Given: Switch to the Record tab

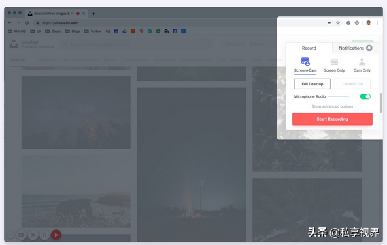Looking at the screenshot, I should click(x=309, y=48).
